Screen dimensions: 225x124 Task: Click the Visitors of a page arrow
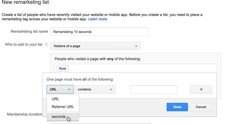click(x=136, y=46)
